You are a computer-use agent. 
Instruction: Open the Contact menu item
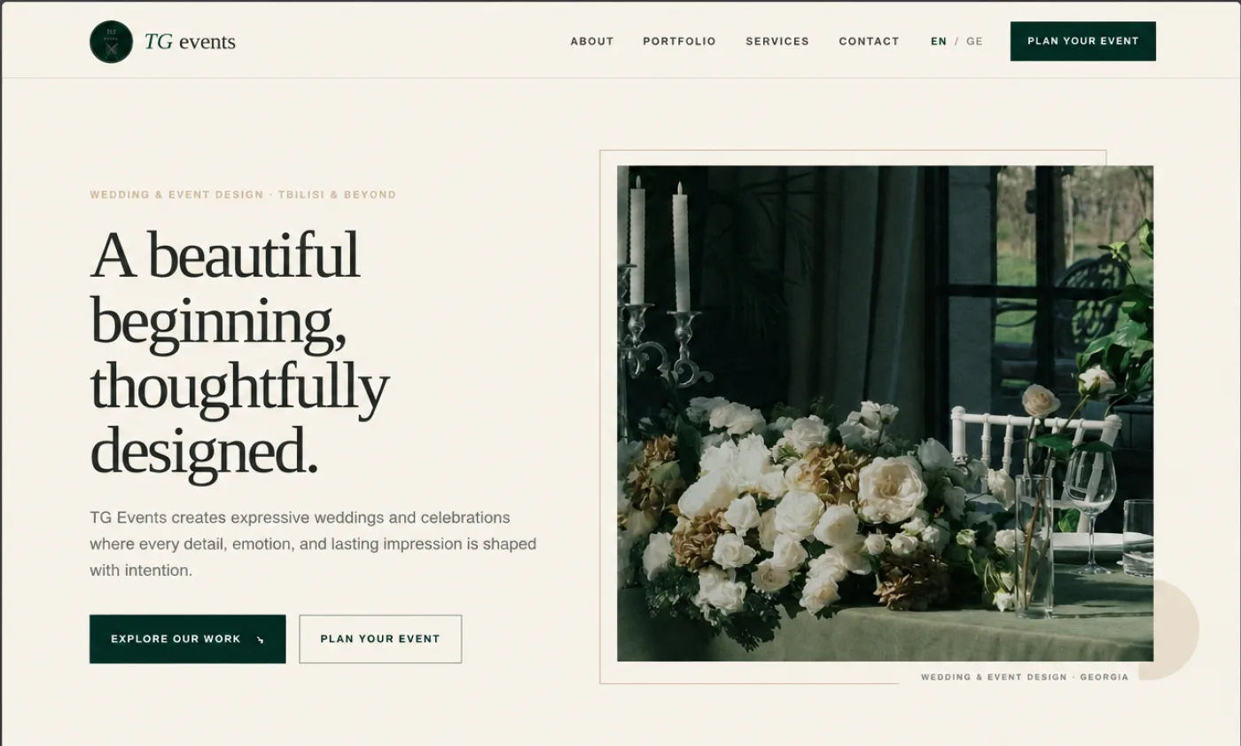pos(870,42)
